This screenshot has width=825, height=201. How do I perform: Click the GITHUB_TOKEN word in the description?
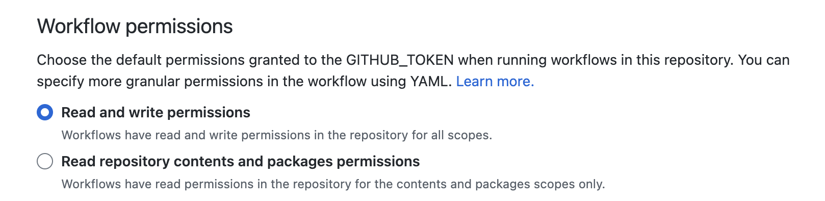(x=400, y=60)
